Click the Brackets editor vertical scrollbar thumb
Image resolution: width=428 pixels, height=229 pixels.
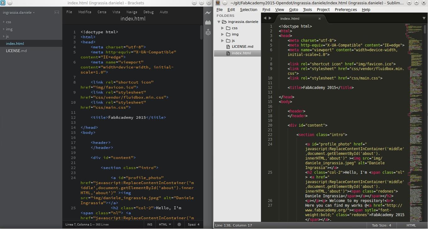click(x=201, y=32)
